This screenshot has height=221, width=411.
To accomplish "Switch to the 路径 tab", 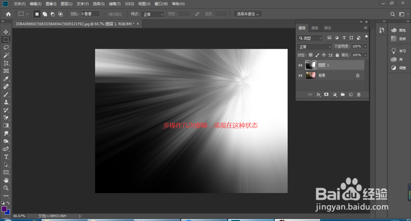I will point(328,28).
